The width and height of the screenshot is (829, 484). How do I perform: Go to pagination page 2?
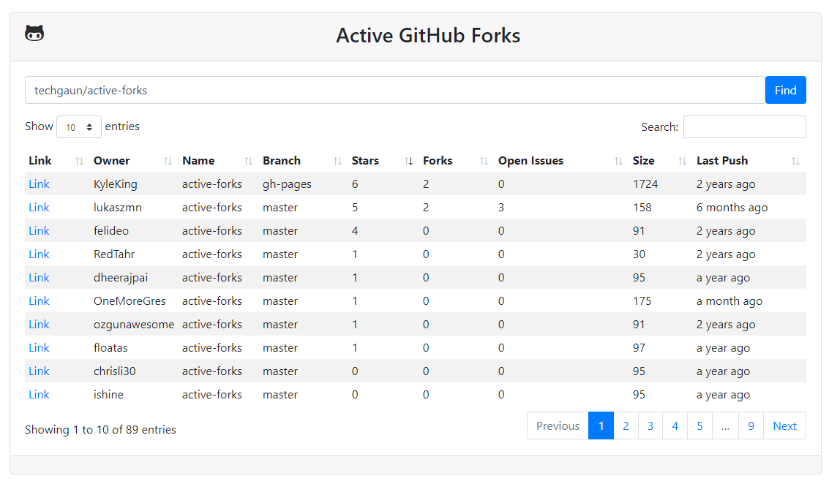point(626,426)
